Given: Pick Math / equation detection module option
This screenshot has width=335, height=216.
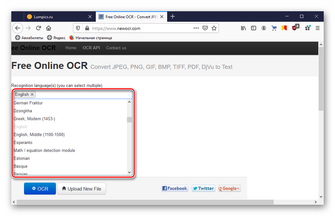Looking at the screenshot, I should coord(44,150).
